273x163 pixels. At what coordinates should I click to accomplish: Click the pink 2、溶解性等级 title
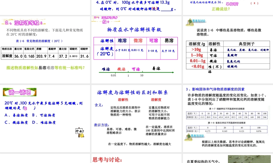click(24, 23)
